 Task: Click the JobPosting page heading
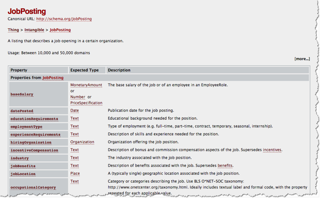click(27, 11)
